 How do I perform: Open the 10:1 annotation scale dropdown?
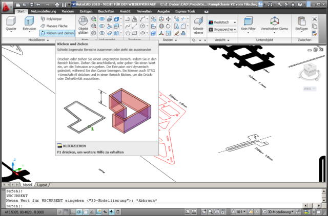(x=239, y=211)
